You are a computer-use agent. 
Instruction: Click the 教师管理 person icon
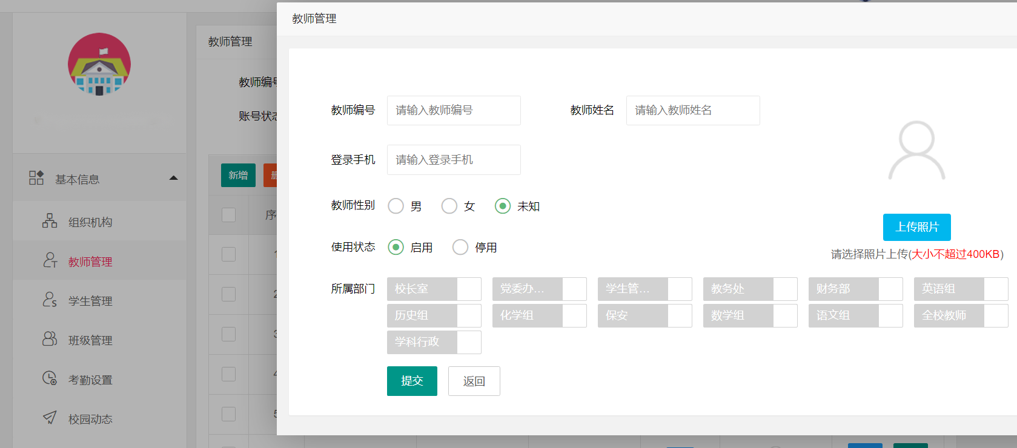click(50, 260)
